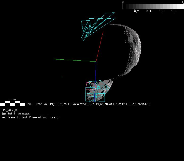
Task: Select the small cyan dot left of axes
Action: point(61,77)
